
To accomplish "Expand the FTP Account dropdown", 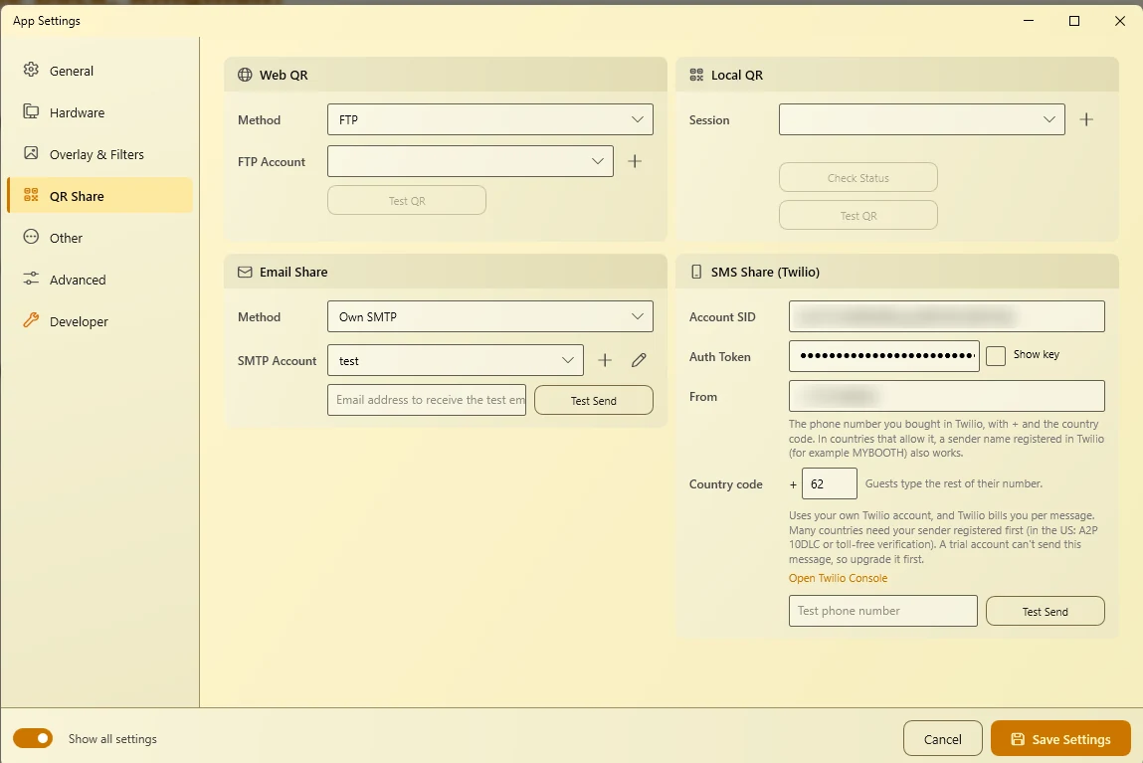I will [471, 161].
